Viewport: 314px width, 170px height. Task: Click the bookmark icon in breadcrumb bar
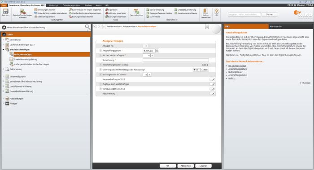point(207,26)
